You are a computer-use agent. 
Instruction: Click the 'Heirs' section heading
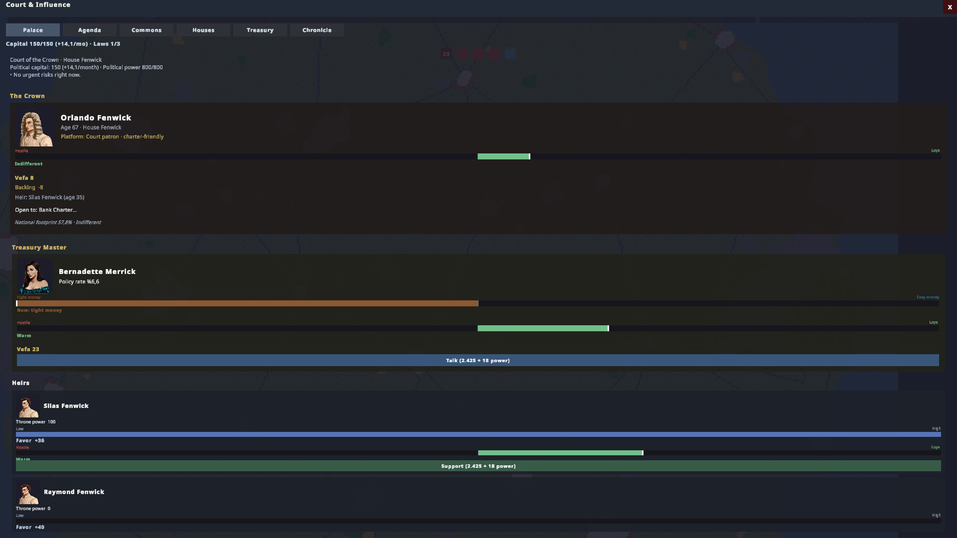point(20,383)
